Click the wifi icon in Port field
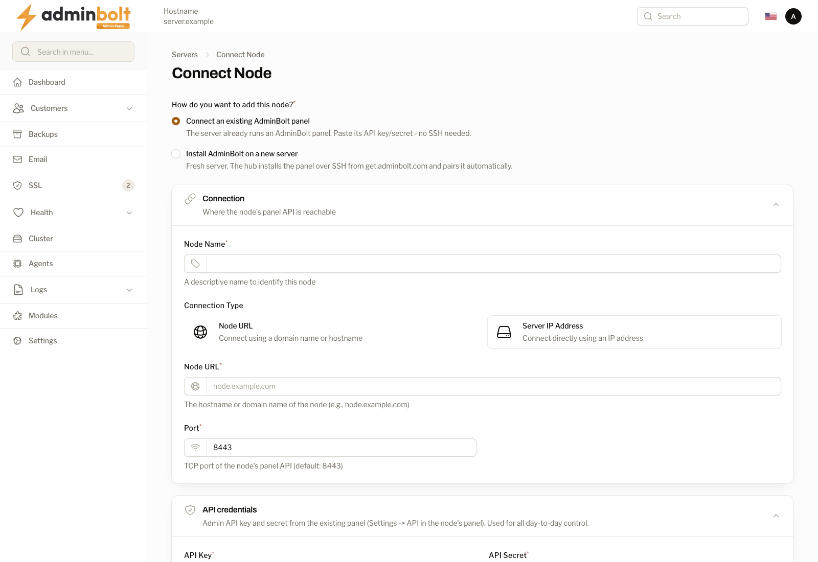The image size is (818, 562). pyautogui.click(x=195, y=448)
